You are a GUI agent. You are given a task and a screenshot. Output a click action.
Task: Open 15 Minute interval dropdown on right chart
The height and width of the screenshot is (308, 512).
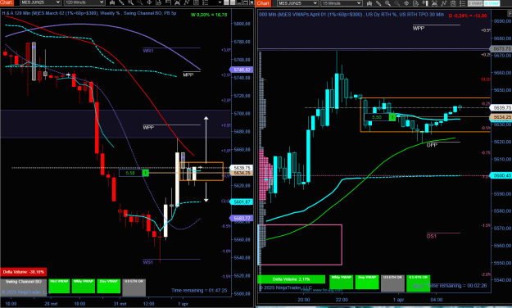[x=342, y=3]
